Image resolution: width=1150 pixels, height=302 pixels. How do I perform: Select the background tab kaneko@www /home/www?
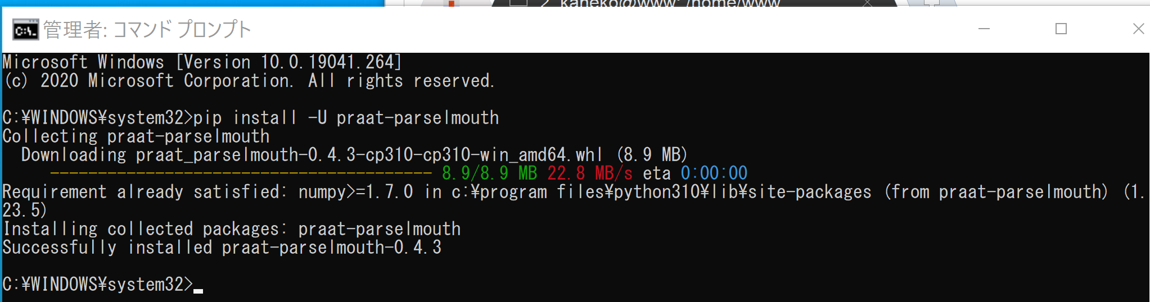[669, 3]
